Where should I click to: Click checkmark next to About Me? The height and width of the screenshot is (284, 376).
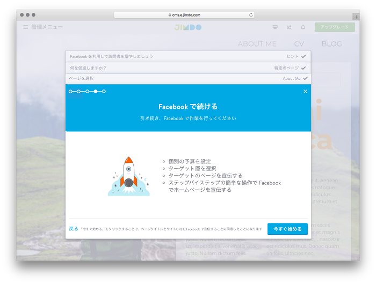point(305,78)
